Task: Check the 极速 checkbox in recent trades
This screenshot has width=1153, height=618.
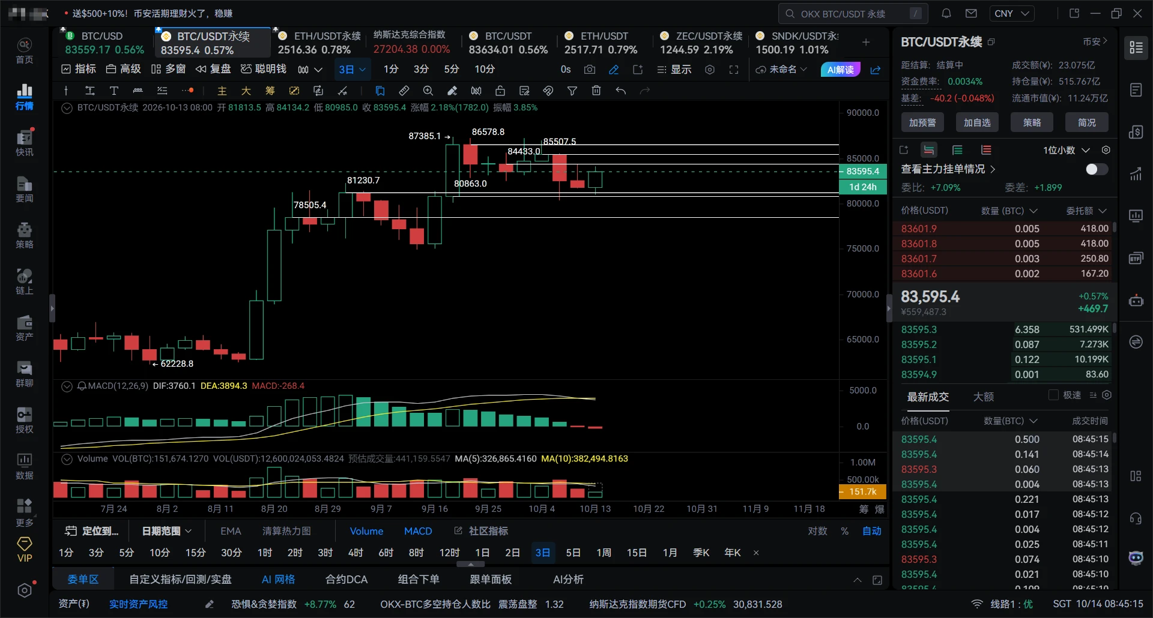Action: 1053,395
